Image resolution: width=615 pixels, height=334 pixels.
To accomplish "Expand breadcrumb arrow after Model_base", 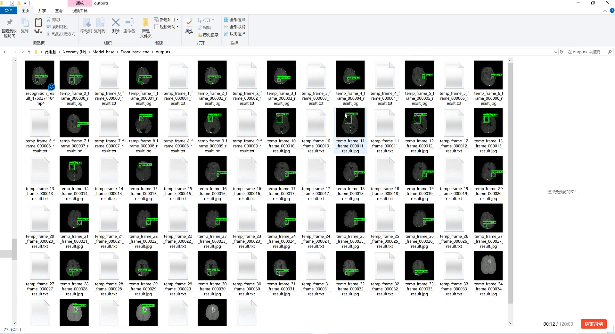I will [118, 52].
